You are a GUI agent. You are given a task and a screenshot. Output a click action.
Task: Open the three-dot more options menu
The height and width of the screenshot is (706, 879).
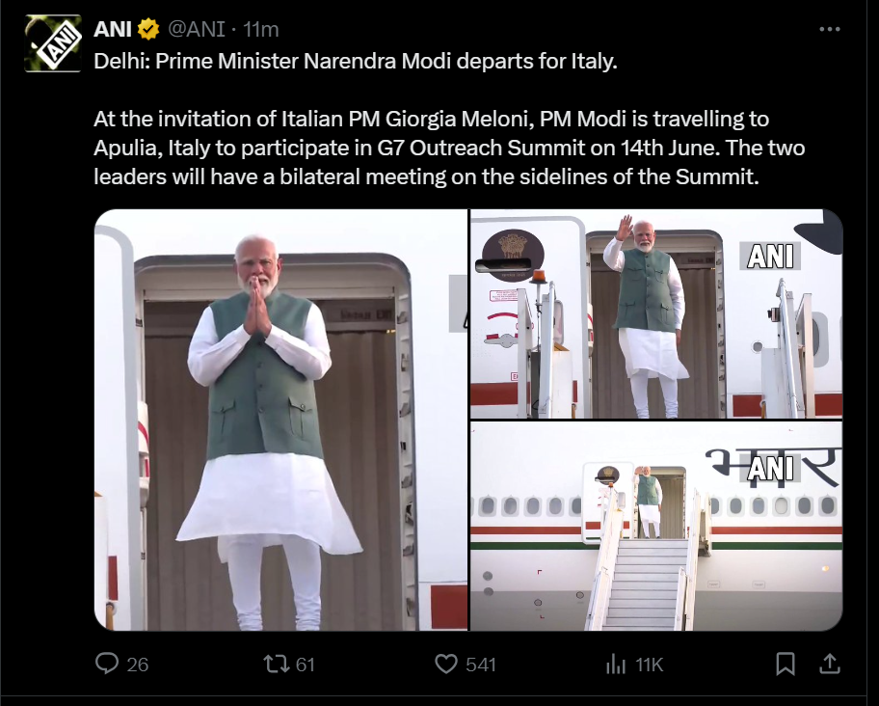[829, 30]
